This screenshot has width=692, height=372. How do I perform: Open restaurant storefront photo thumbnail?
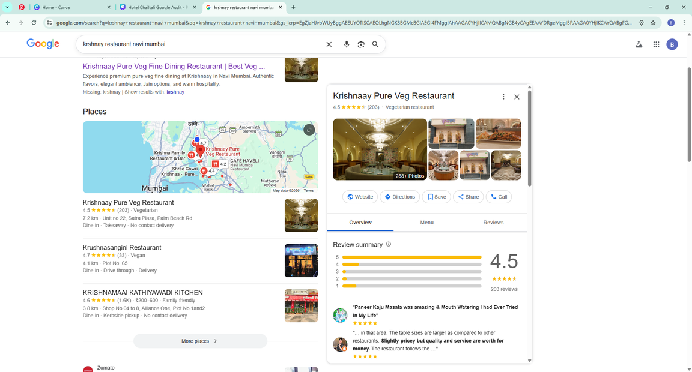451,134
